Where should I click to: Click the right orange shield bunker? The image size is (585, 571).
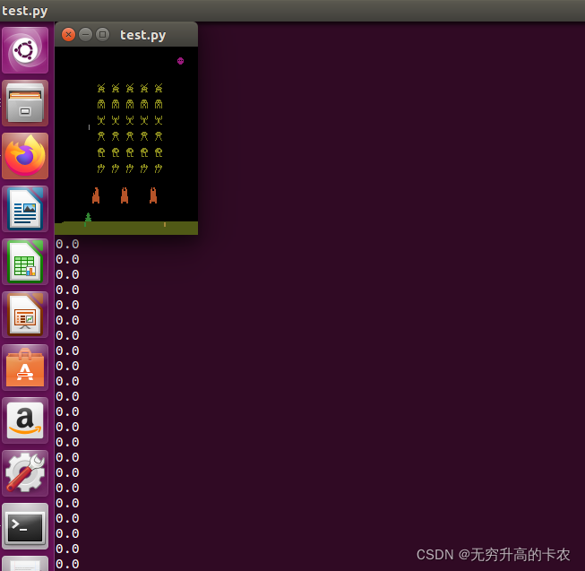pyautogui.click(x=153, y=195)
